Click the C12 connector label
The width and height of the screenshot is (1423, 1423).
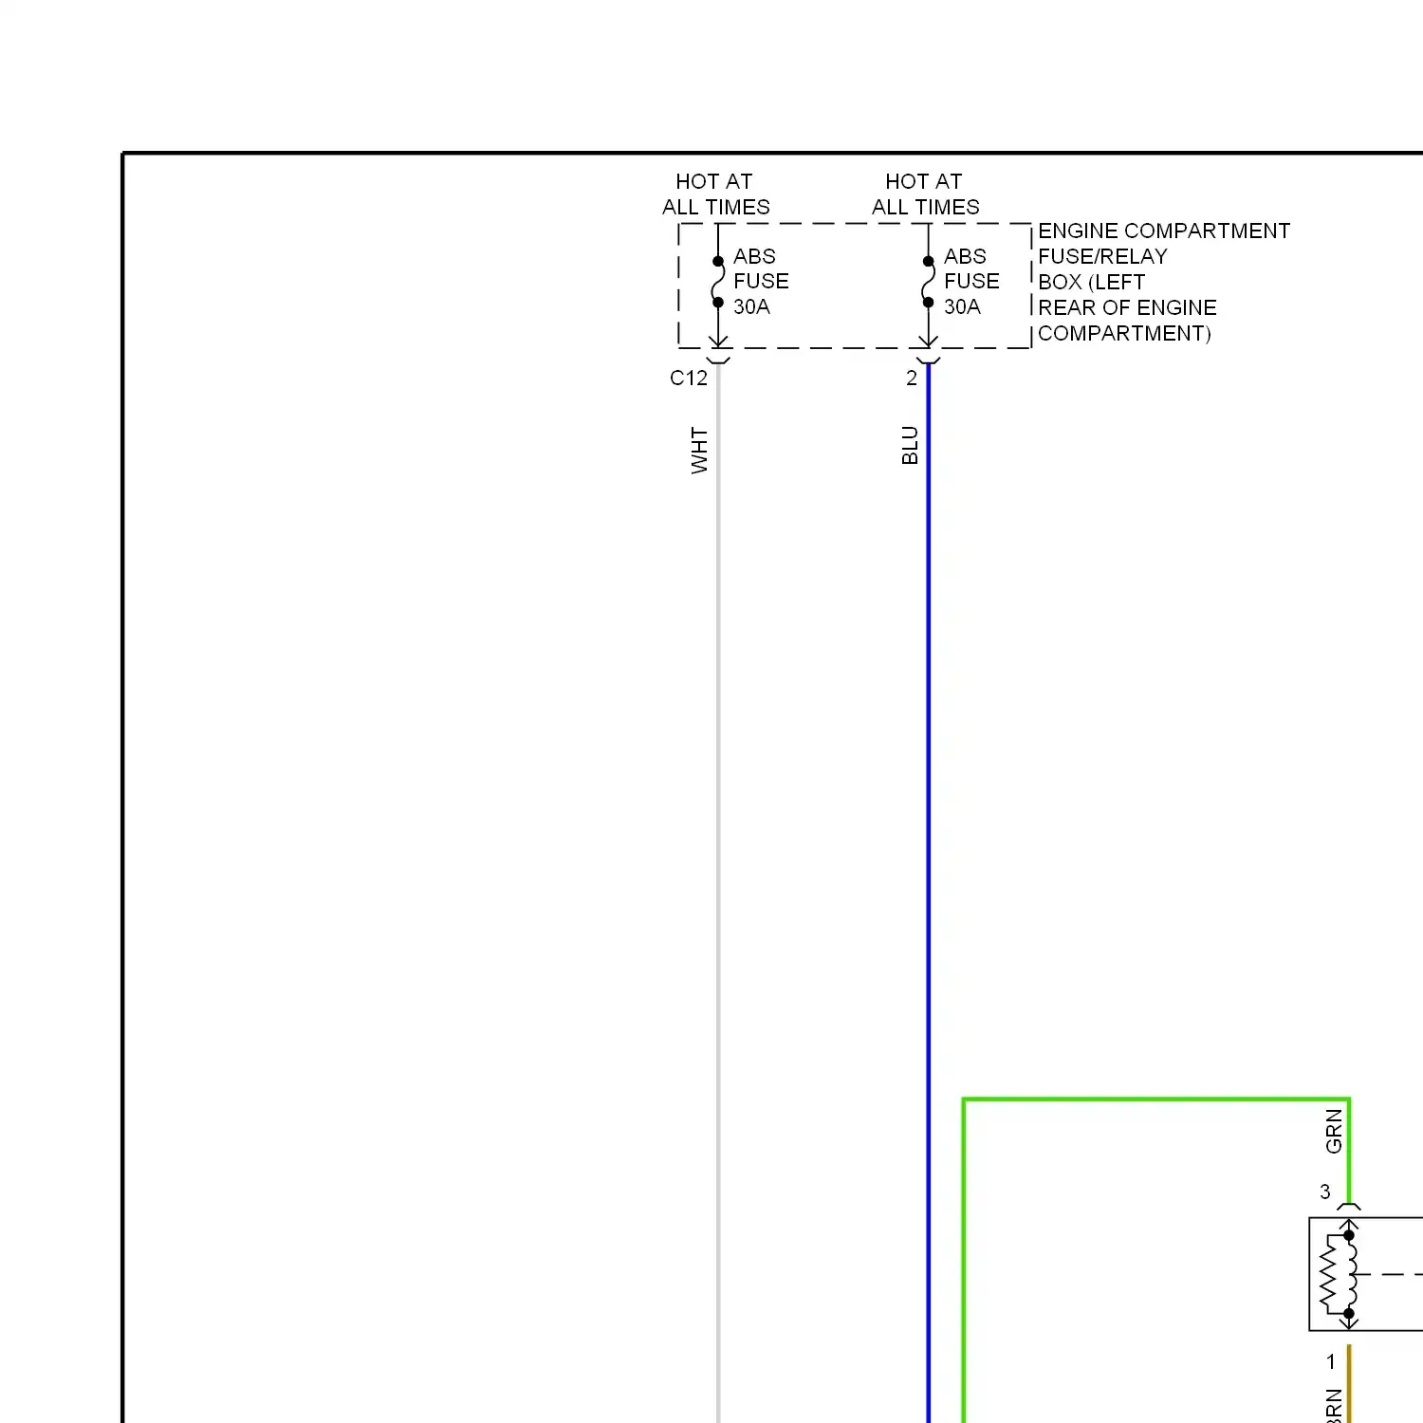coord(689,378)
